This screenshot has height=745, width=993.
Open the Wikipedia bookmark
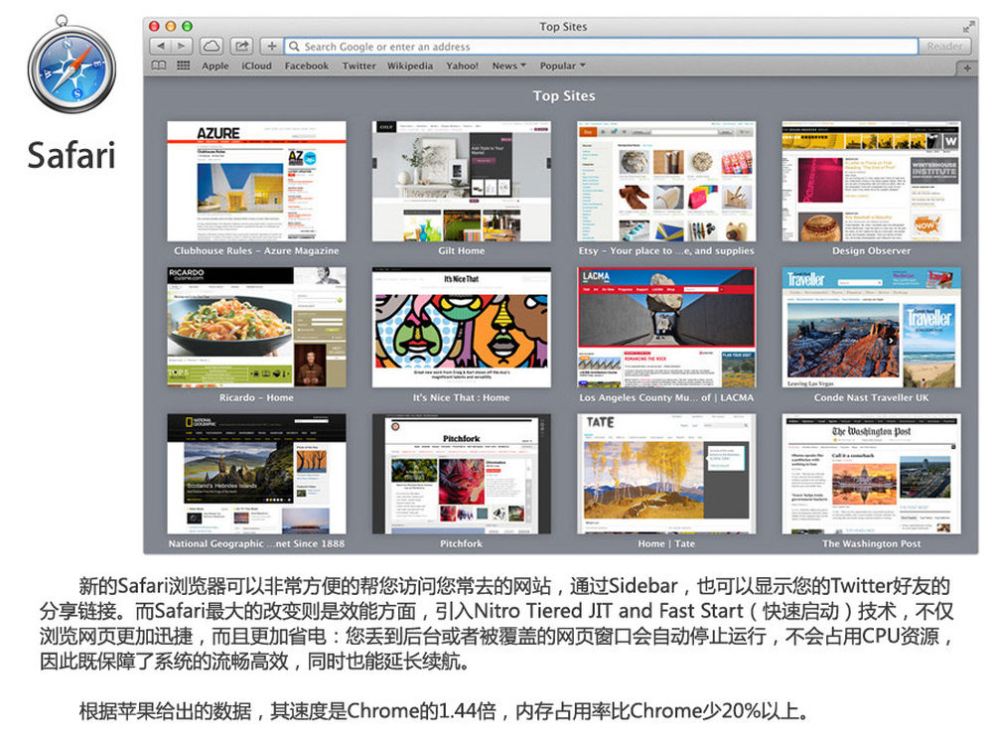point(410,66)
